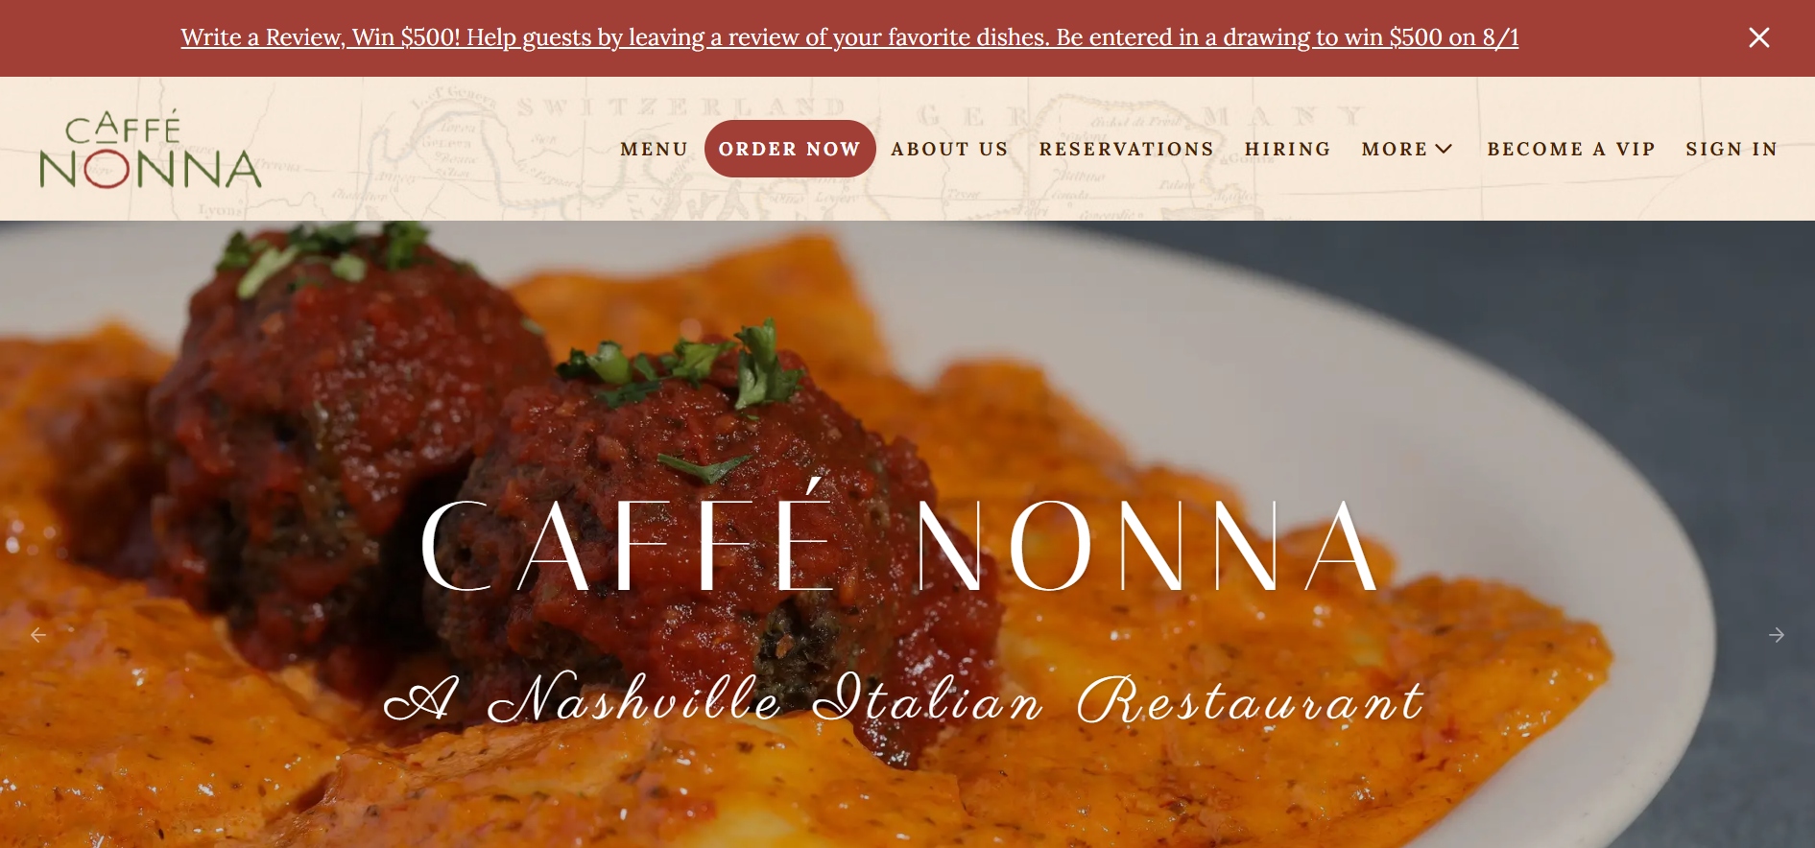Click the Caffé Nonna logo
1815x848 pixels.
(x=151, y=150)
